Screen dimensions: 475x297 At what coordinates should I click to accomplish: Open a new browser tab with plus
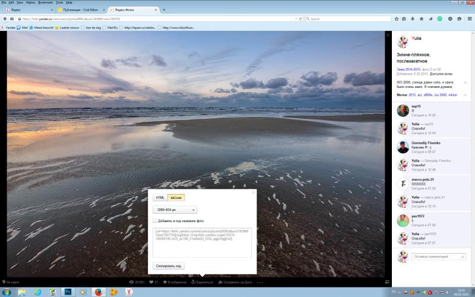pyautogui.click(x=164, y=10)
